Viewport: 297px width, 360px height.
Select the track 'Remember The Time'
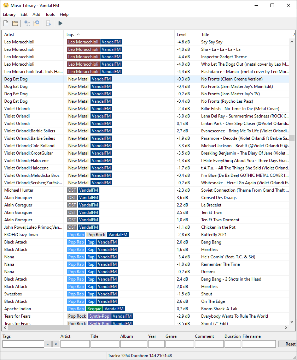(220, 264)
